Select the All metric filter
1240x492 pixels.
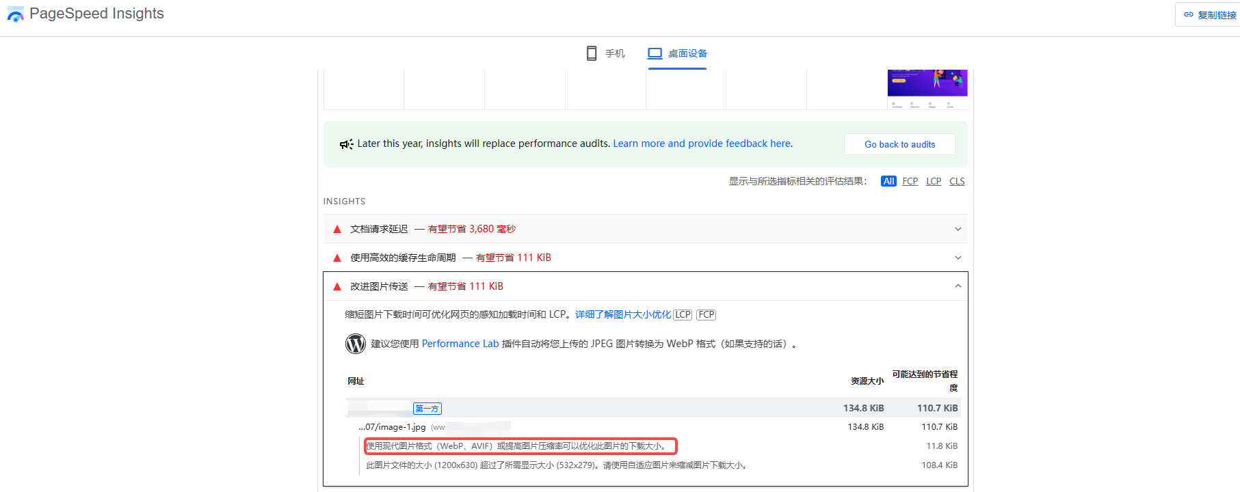coord(888,181)
